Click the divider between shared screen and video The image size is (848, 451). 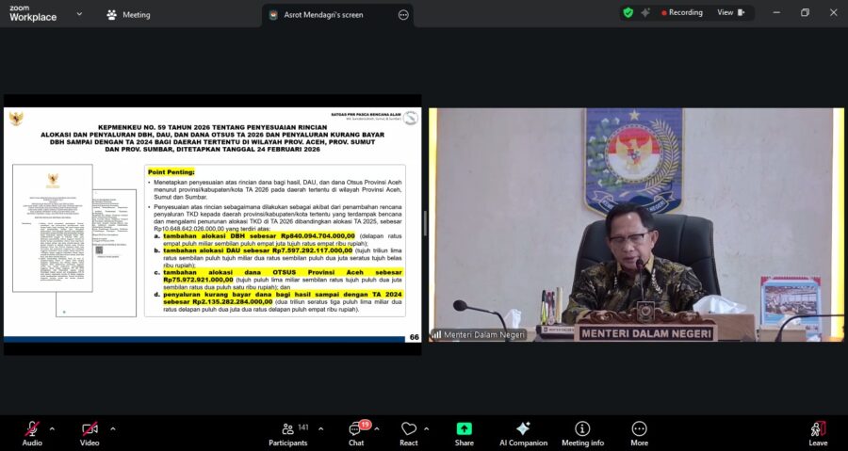[x=425, y=223]
